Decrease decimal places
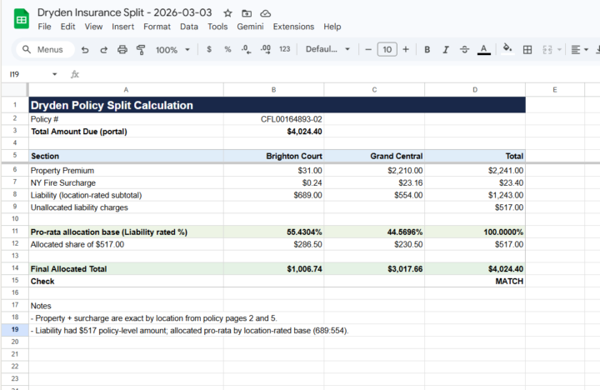The width and height of the screenshot is (600, 390). [247, 49]
